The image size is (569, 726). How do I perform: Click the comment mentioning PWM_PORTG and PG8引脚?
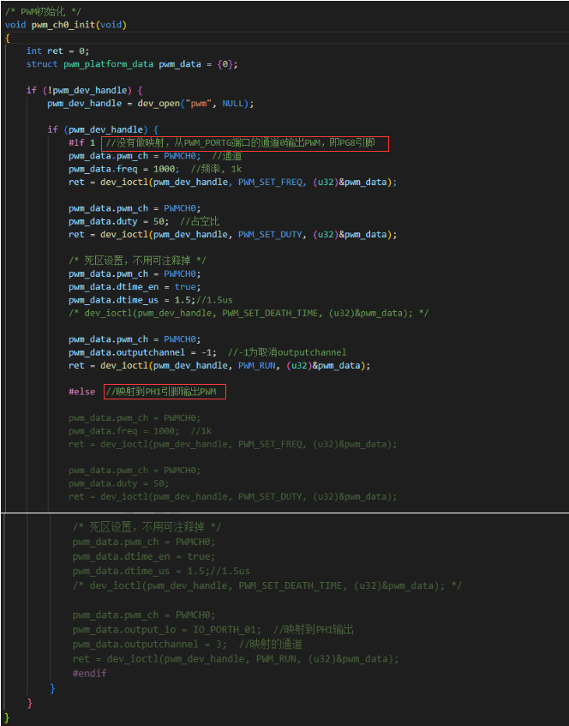(240, 142)
